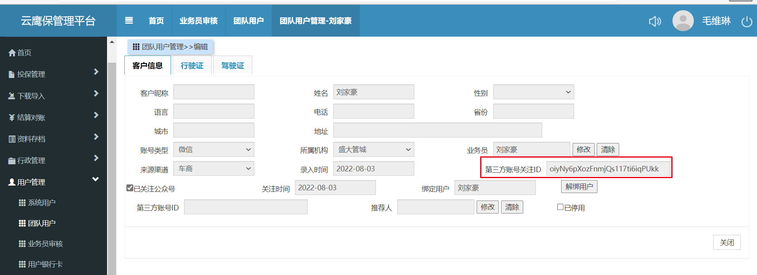Enable the 已停用 checkbox
This screenshot has height=275, width=757.
pos(560,207)
